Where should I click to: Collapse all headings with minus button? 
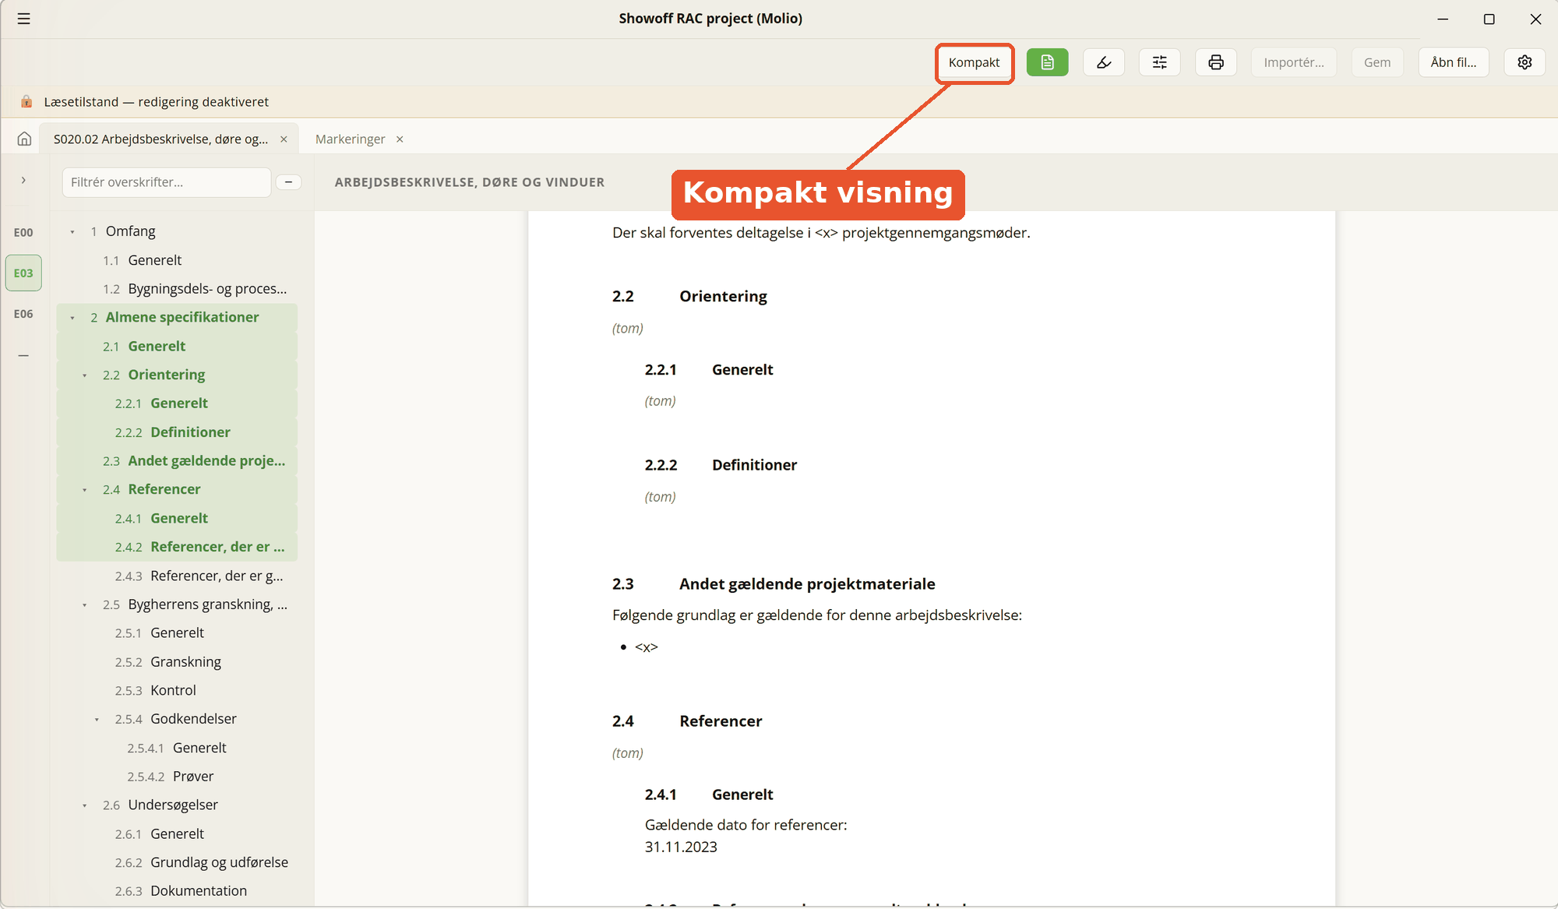pyautogui.click(x=288, y=182)
